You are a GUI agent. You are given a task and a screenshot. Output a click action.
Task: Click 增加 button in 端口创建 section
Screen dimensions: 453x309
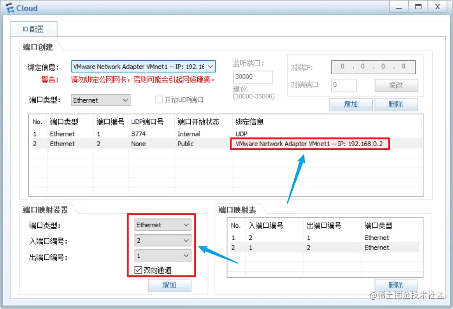coord(351,104)
